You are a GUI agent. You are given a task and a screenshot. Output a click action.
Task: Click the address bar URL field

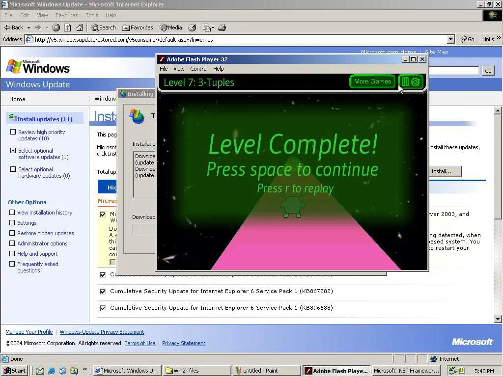click(x=236, y=39)
